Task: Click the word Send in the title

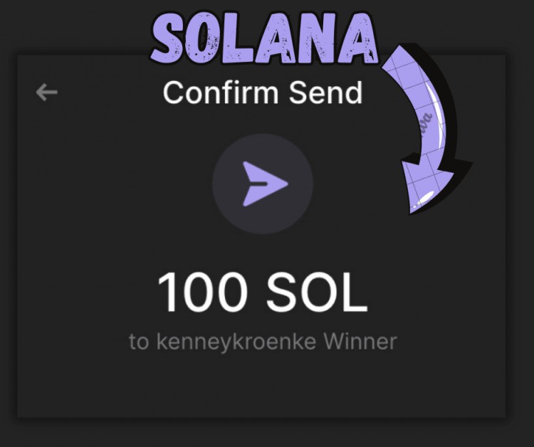Action: coord(325,93)
